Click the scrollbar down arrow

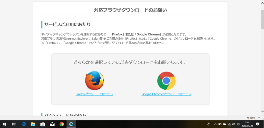[x=262, y=111]
